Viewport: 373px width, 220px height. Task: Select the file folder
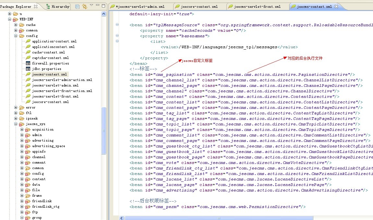click(36, 190)
